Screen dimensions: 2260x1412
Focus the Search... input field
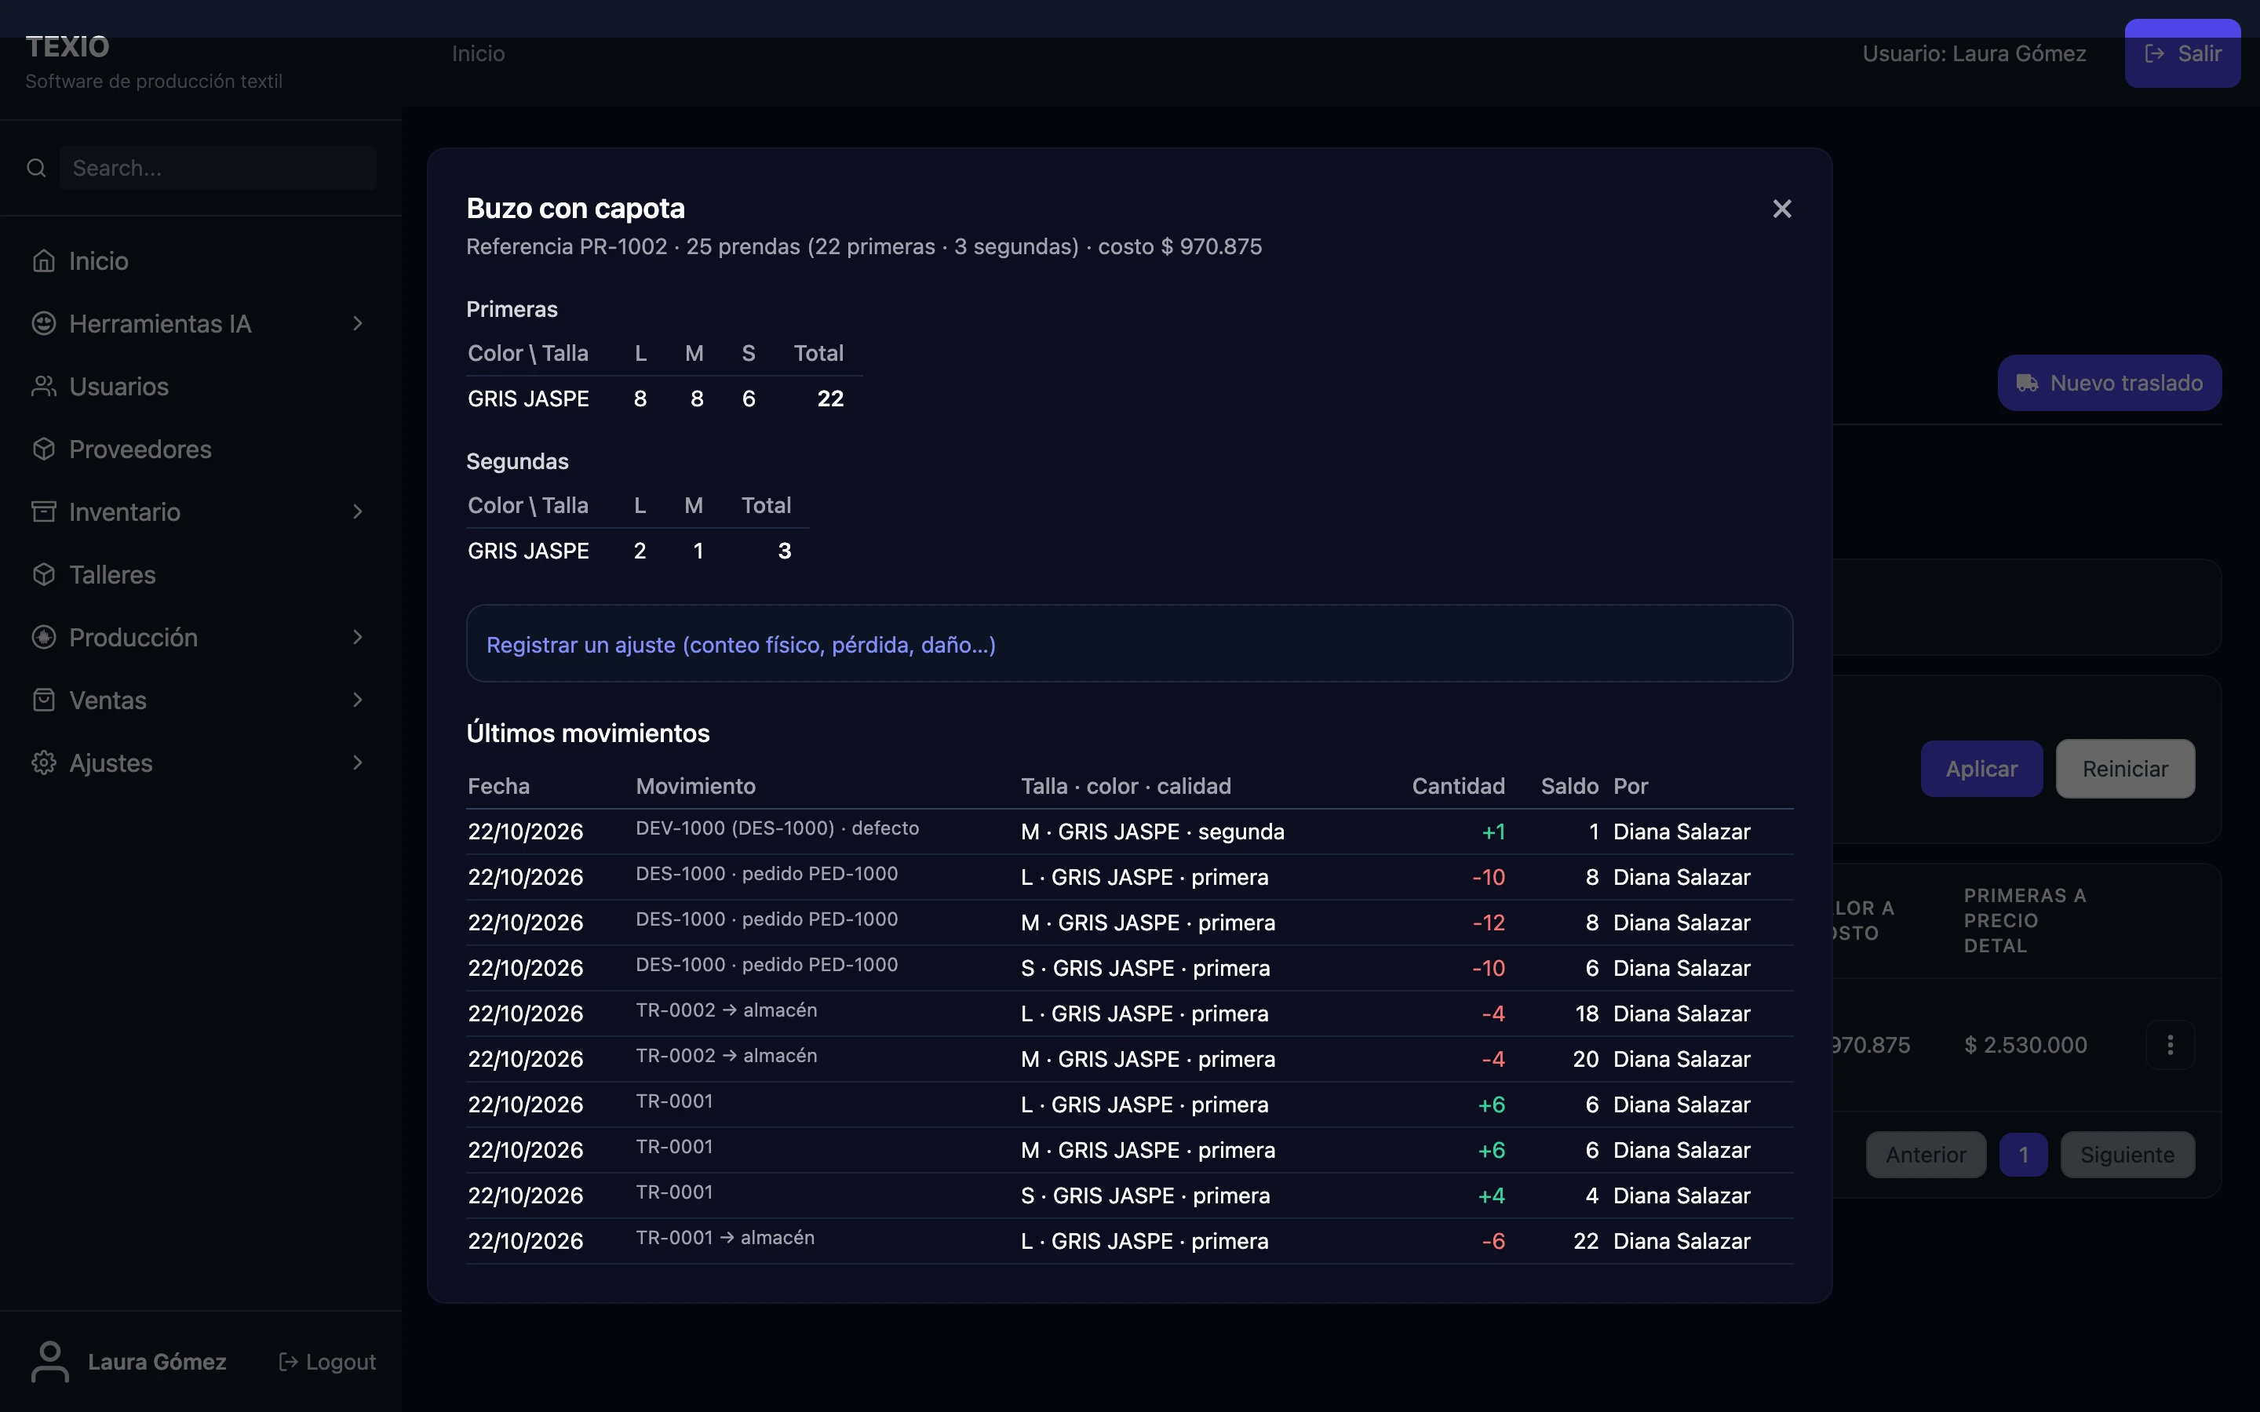point(218,168)
